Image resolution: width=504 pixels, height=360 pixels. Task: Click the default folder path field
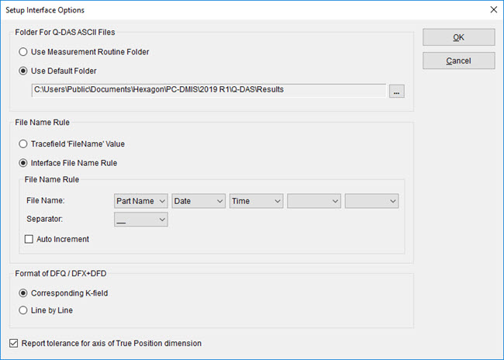[208, 90]
